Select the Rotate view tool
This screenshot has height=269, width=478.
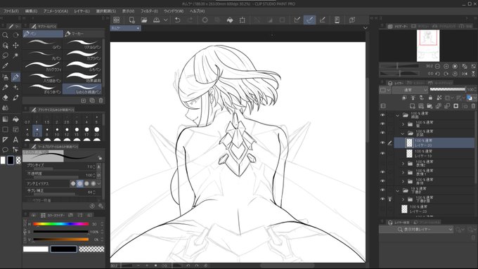[x=15, y=35]
